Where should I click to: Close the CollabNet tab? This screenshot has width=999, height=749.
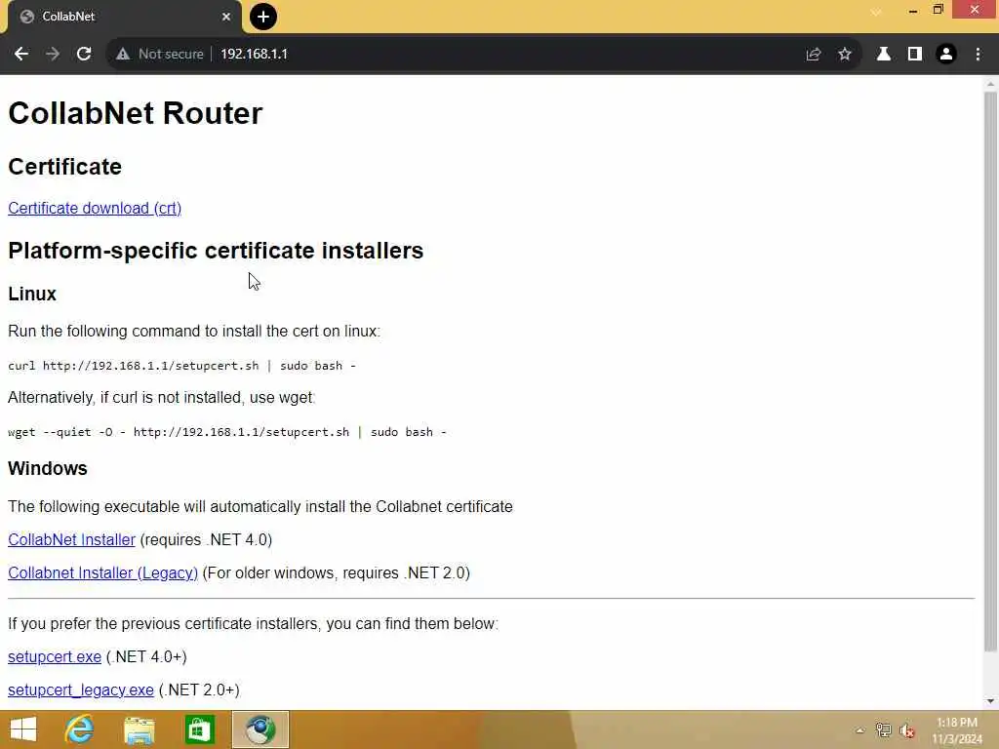click(x=226, y=17)
